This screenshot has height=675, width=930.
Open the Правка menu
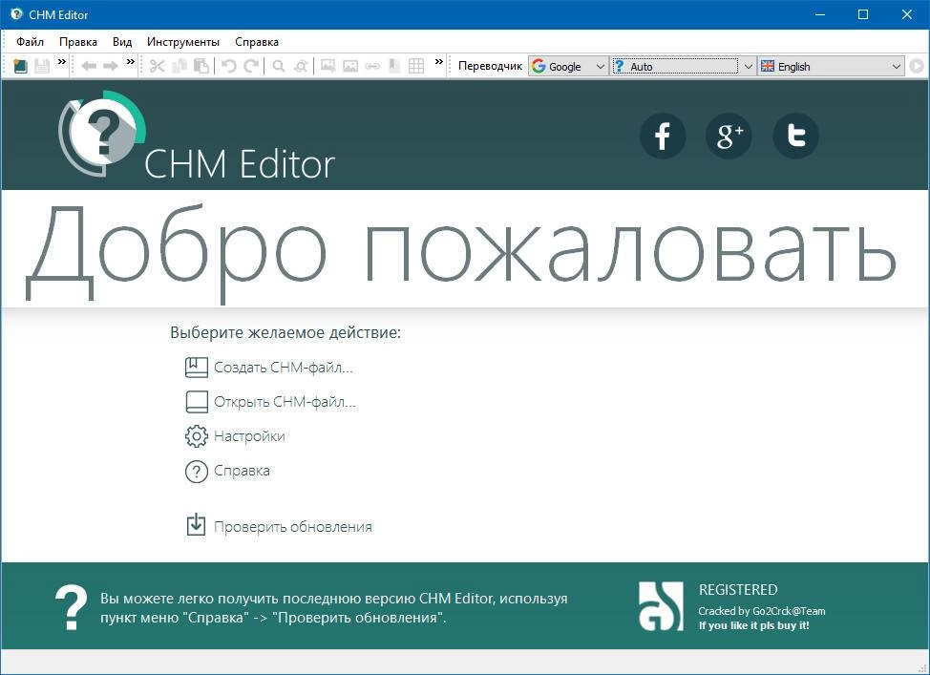(x=78, y=42)
